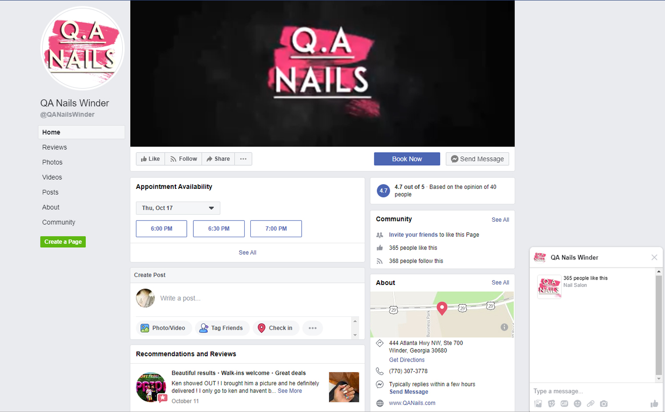This screenshot has height=412, width=665.
Task: Attach a photo in the chat
Action: (x=538, y=404)
